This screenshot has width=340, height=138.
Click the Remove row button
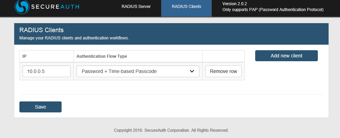(x=223, y=71)
